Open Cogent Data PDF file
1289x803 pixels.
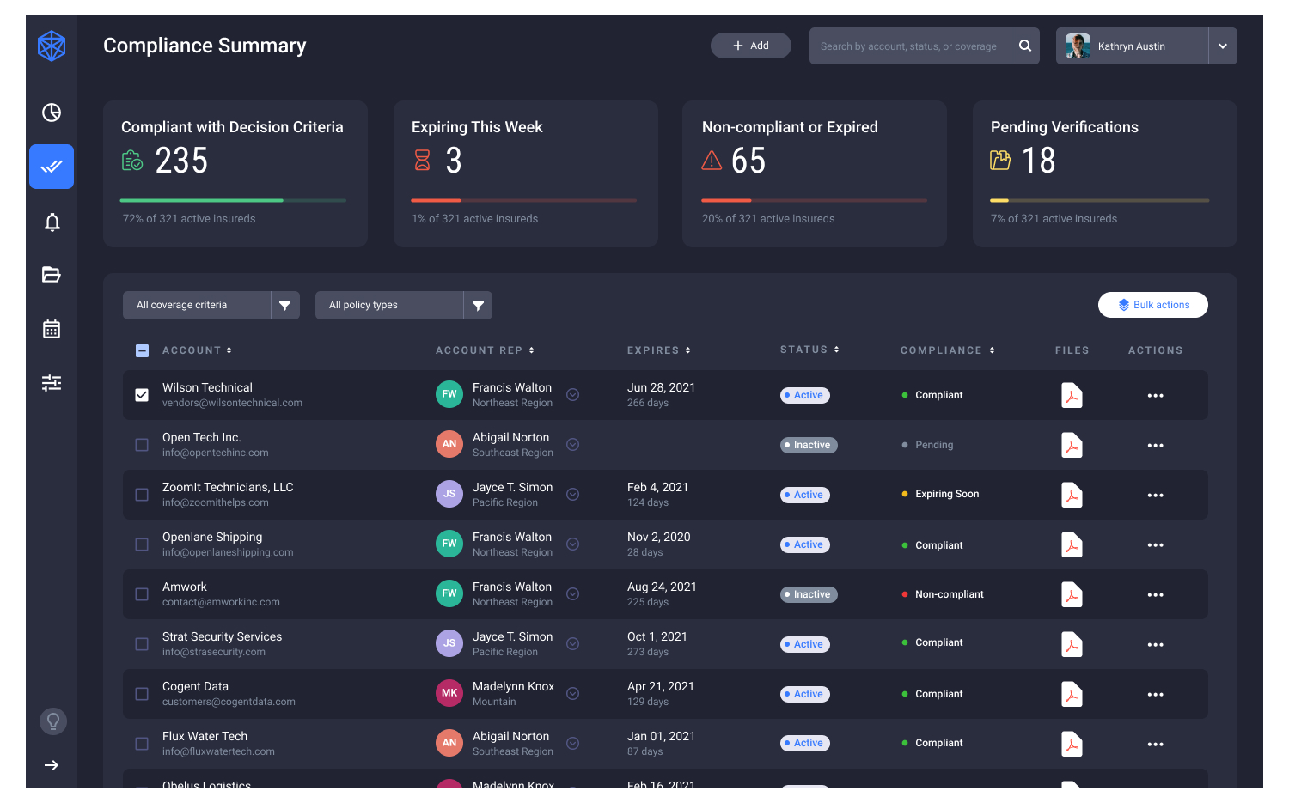coord(1072,695)
